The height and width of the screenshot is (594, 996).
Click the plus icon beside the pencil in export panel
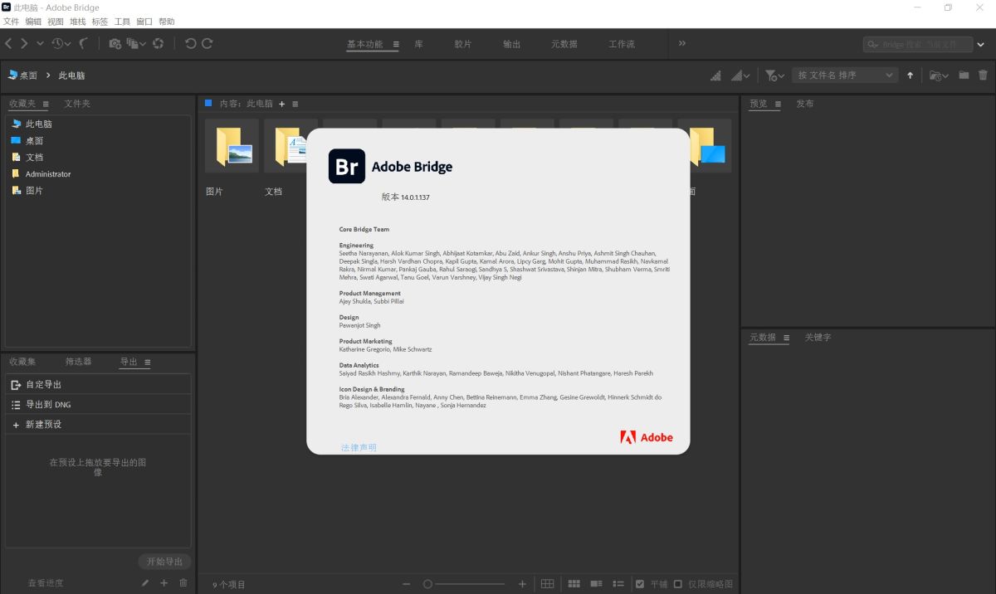164,583
